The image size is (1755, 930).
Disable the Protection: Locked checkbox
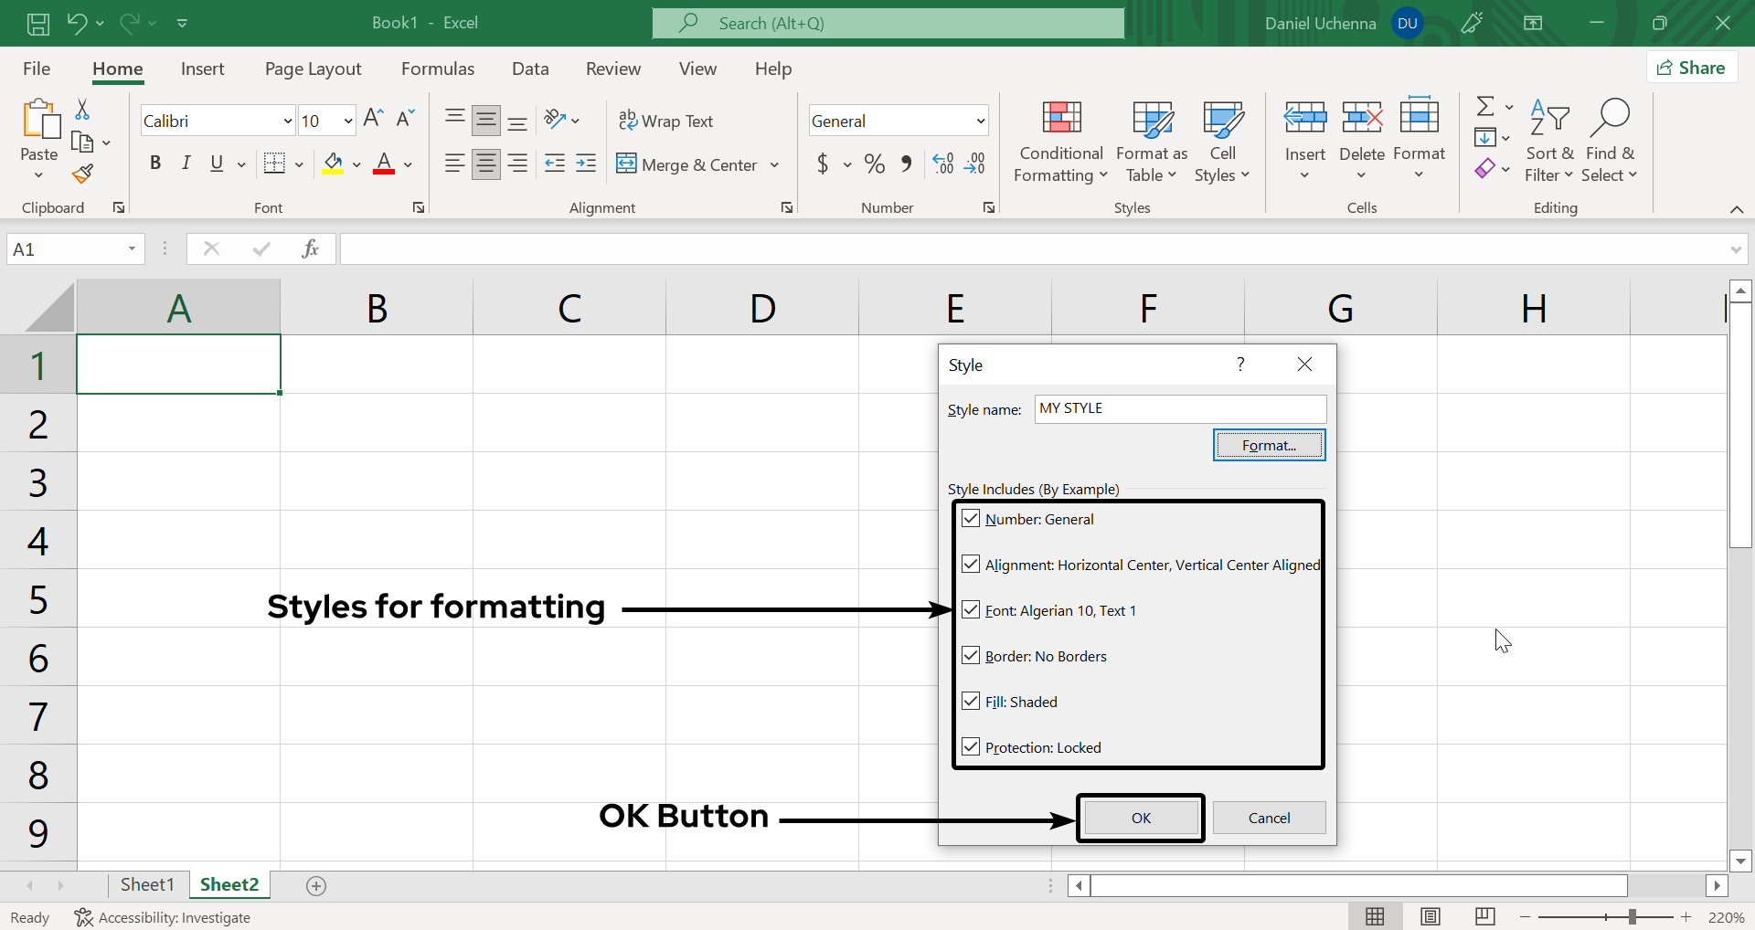(971, 747)
